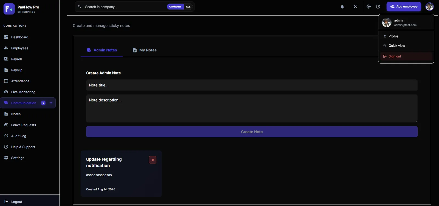Click the Add employee button

404,7
